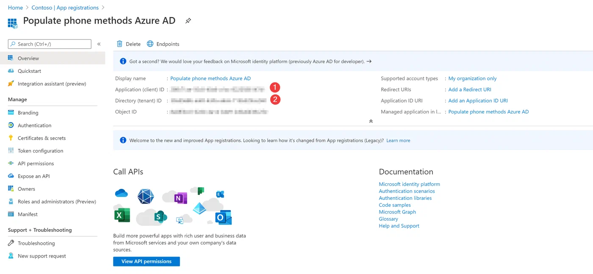Open the Microsoft identity platform documentation link
Image resolution: width=593 pixels, height=274 pixels.
[410, 184]
